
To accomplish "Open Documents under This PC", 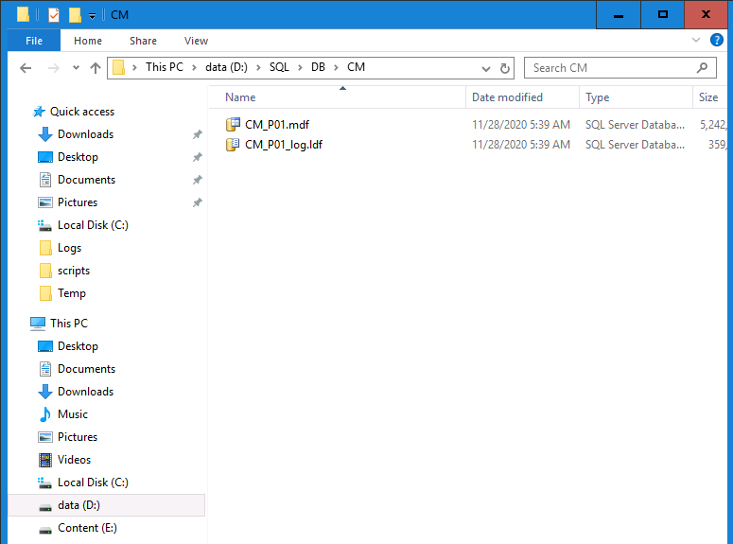I will [86, 369].
